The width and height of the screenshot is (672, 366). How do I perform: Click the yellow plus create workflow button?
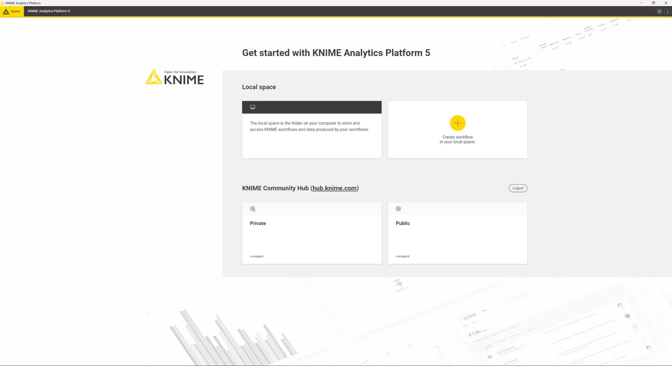point(457,123)
